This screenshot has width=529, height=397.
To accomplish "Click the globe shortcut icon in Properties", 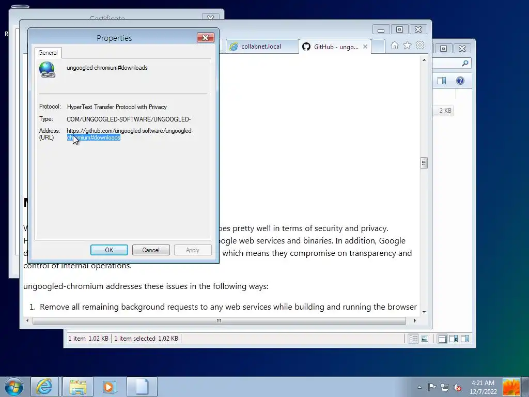I will coord(47,70).
